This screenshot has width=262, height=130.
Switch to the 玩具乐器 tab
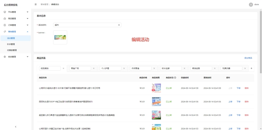tap(232, 68)
